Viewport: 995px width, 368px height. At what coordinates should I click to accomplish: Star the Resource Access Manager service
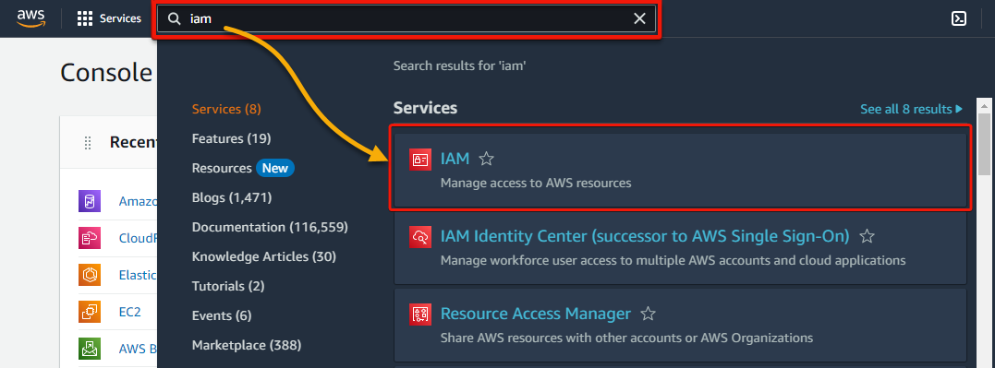(x=648, y=314)
